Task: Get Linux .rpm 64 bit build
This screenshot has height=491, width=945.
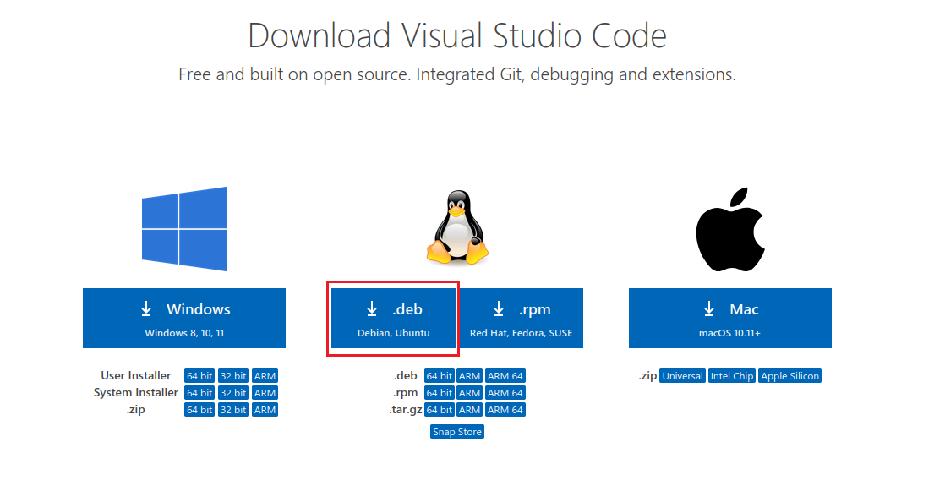Action: click(440, 393)
